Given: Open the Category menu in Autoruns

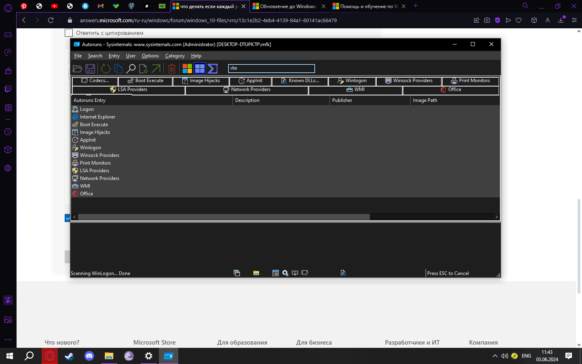Looking at the screenshot, I should (175, 56).
